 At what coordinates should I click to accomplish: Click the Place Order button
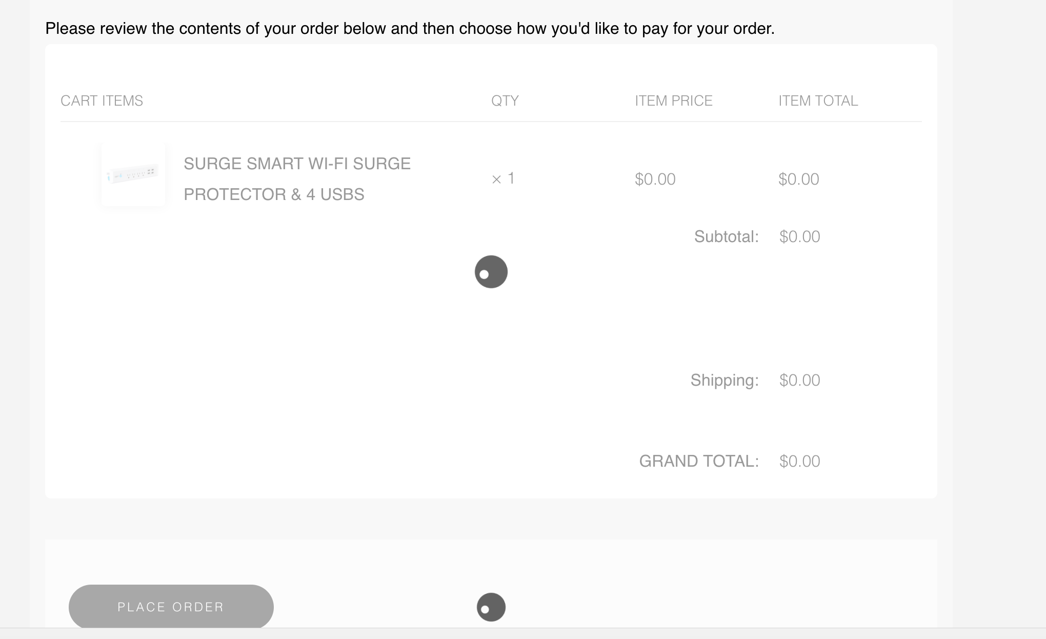click(171, 607)
